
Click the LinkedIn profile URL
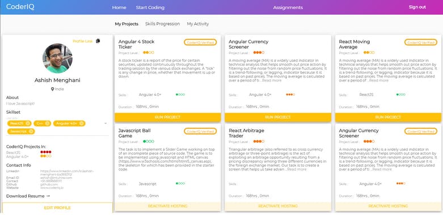67,173
